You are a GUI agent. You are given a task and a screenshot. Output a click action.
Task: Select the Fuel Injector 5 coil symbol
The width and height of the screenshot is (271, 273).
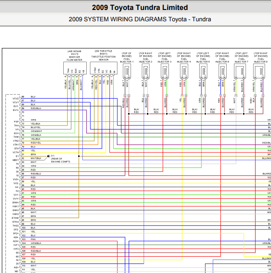click(x=203, y=71)
